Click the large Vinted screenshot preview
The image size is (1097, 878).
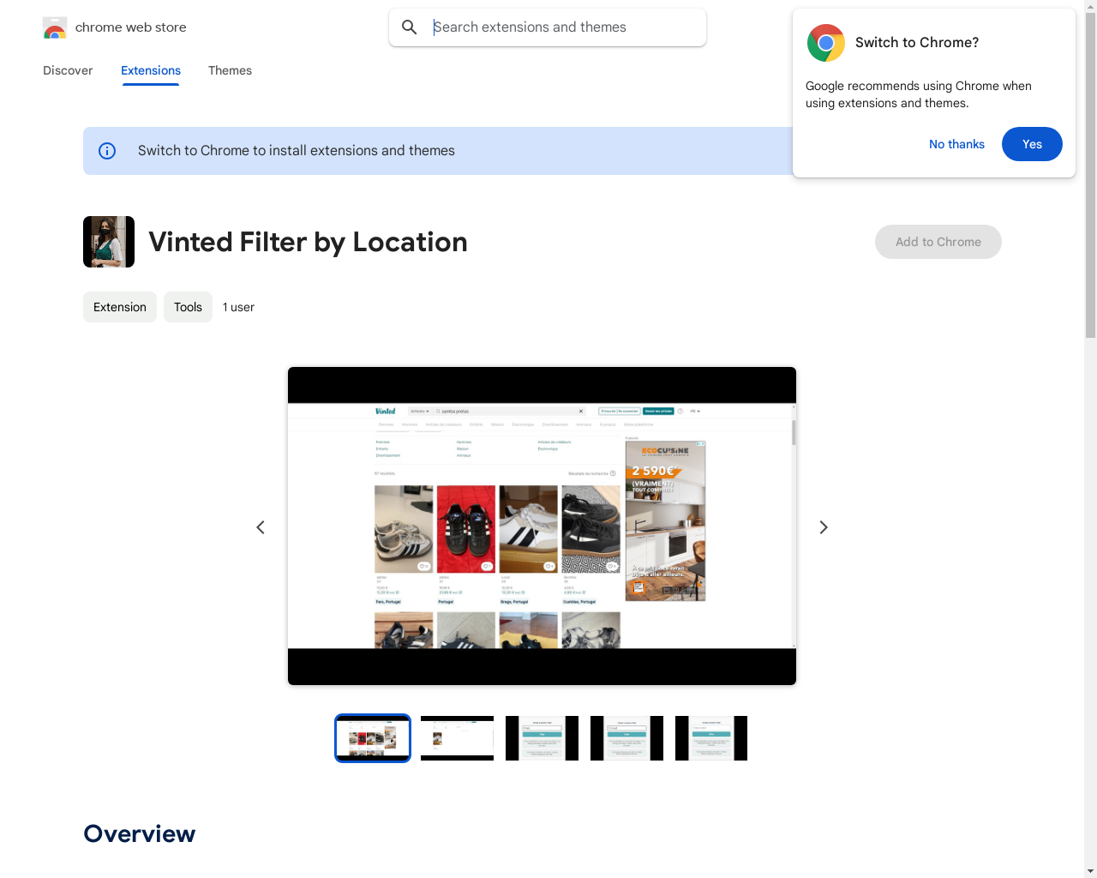542,526
